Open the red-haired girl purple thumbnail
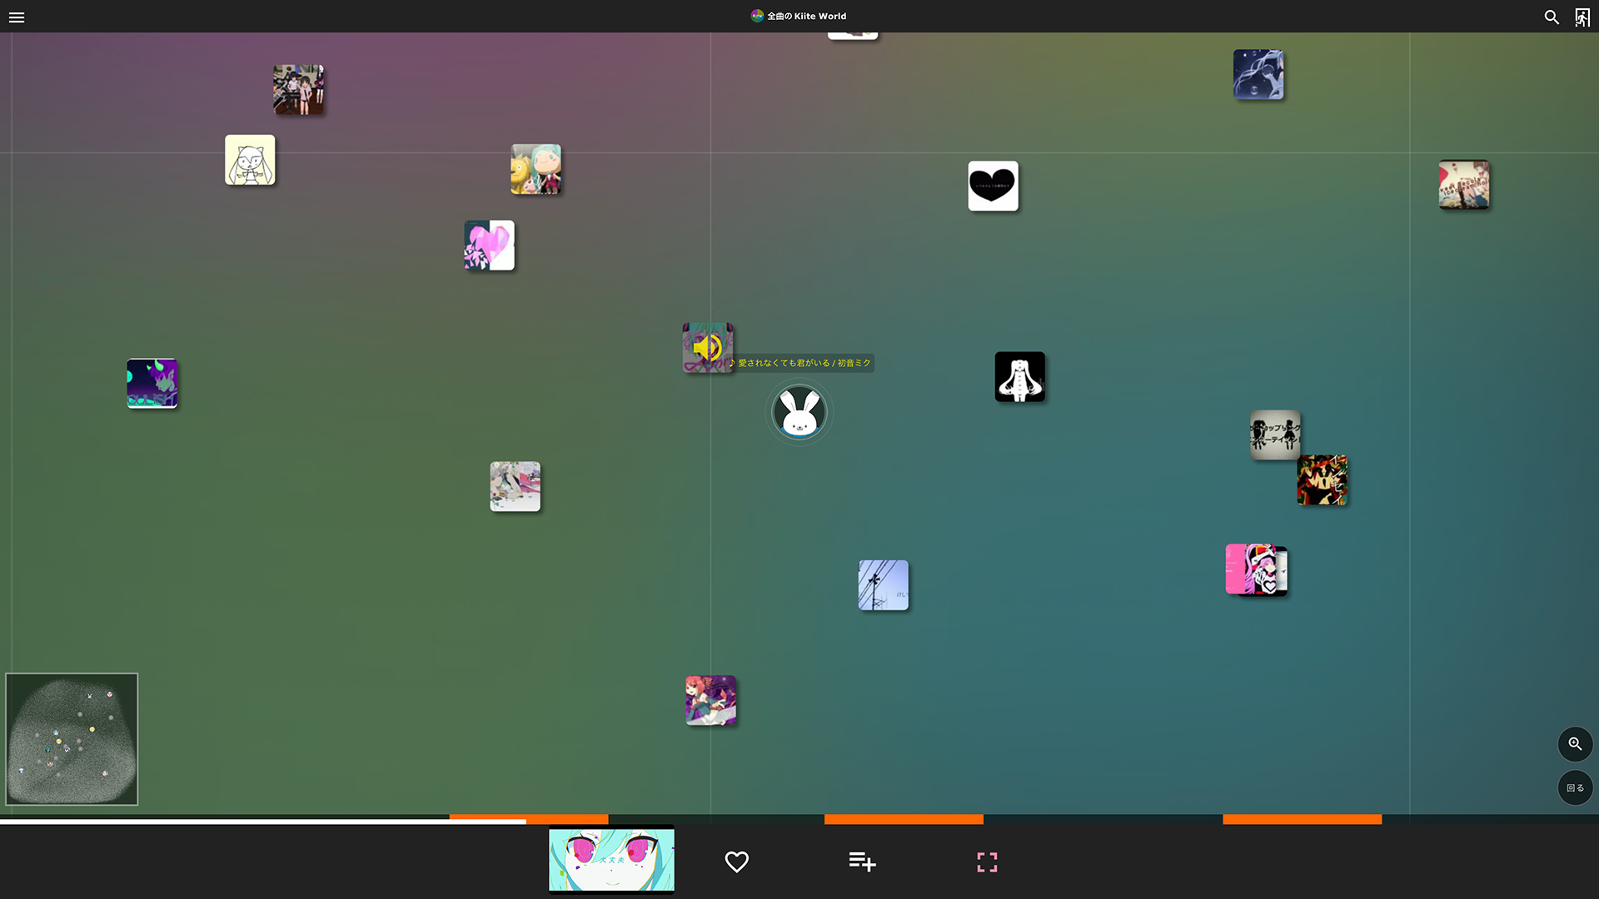The width and height of the screenshot is (1599, 899). [x=710, y=700]
